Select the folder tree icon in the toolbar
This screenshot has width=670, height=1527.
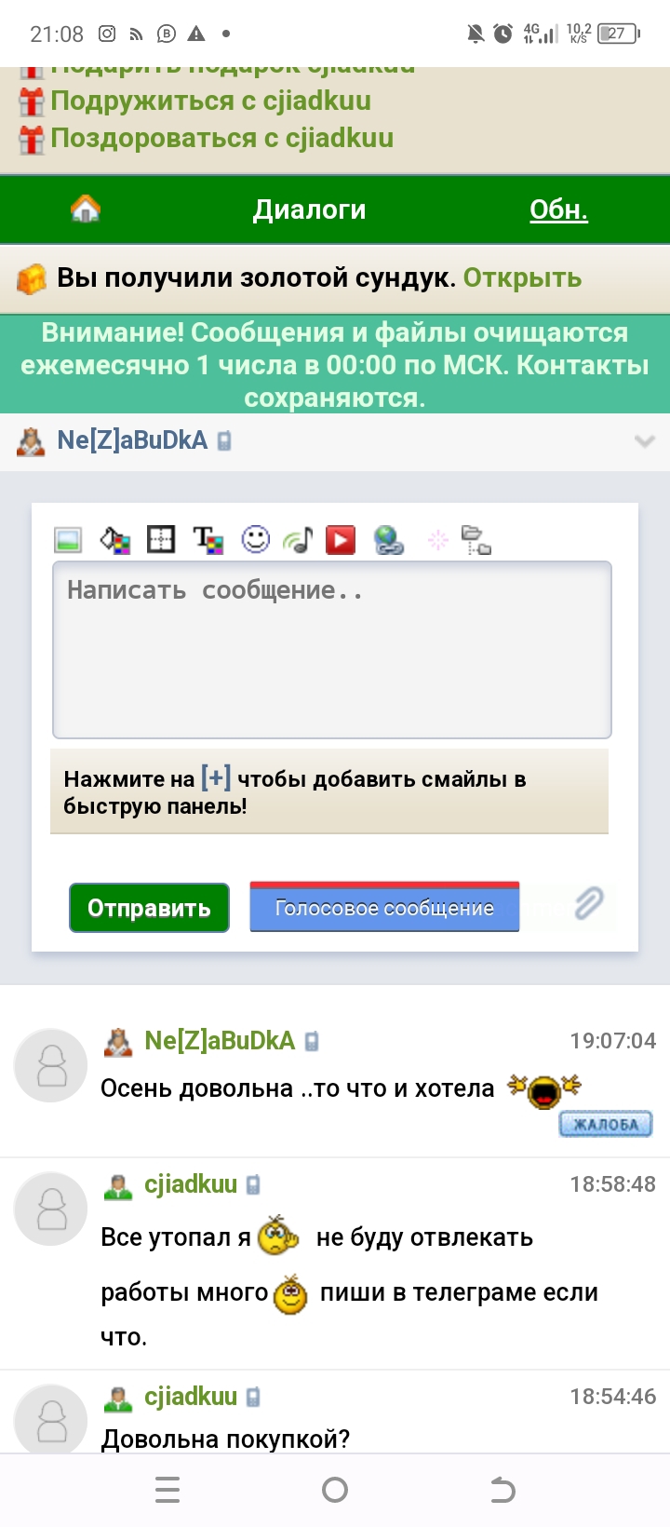click(476, 540)
